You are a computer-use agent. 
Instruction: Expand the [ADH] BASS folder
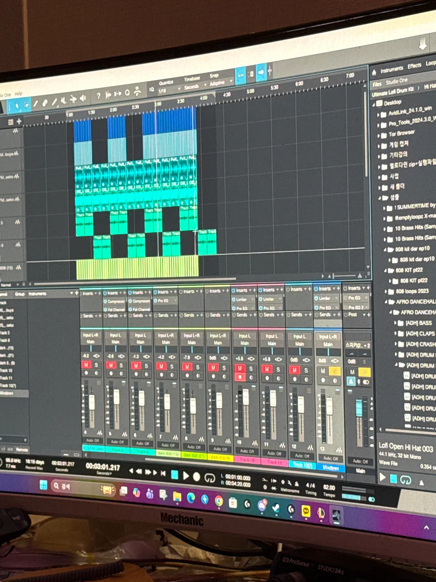coord(396,323)
